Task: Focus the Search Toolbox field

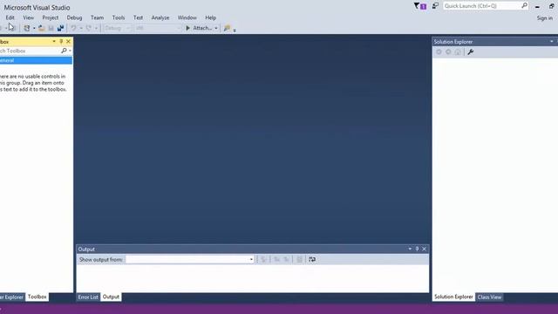Action: (30, 51)
